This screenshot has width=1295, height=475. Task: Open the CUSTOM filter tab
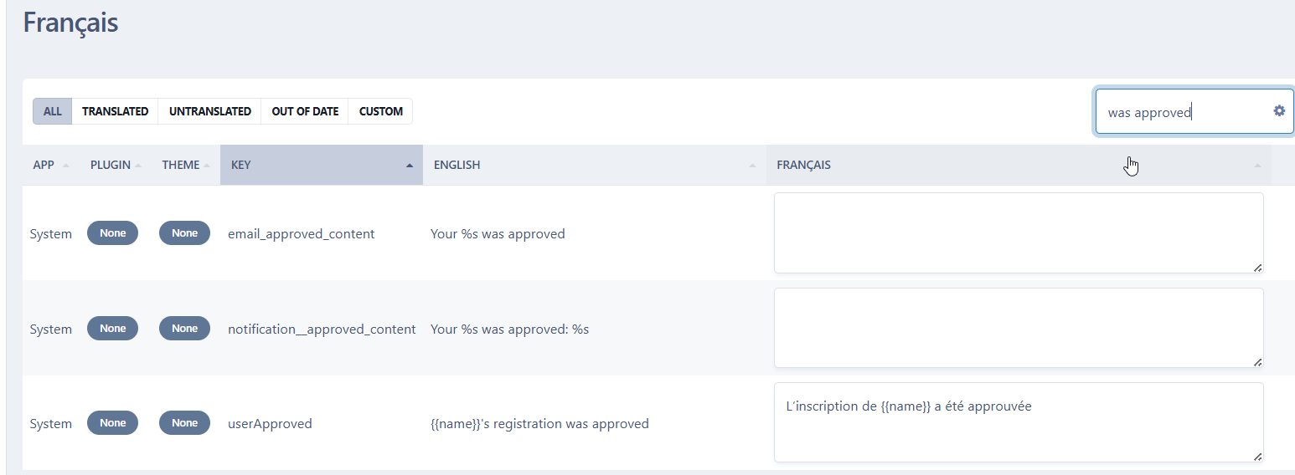[x=380, y=111]
